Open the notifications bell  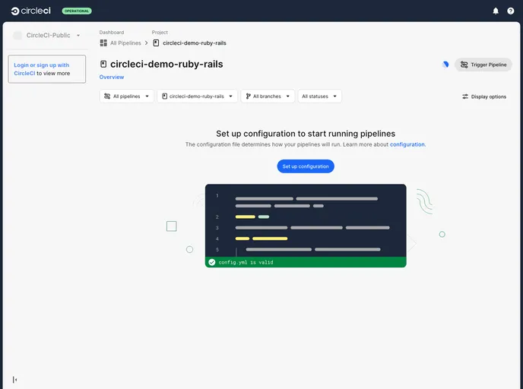496,11
